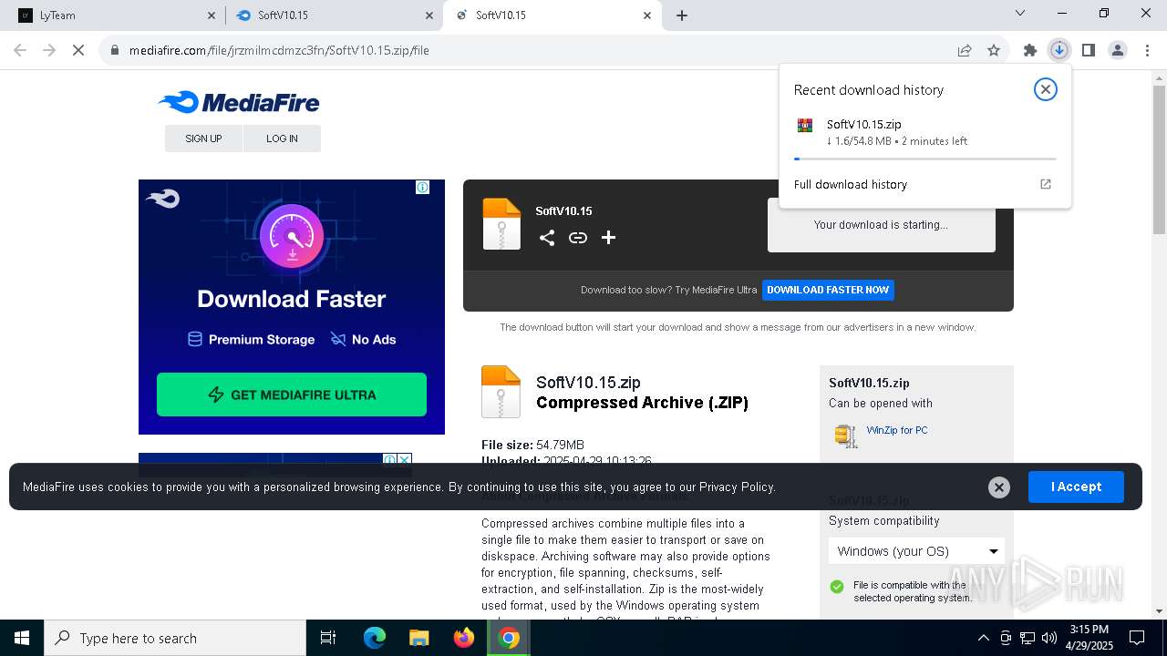Stop loading the page
The height and width of the screenshot is (656, 1167).
pos(78,50)
